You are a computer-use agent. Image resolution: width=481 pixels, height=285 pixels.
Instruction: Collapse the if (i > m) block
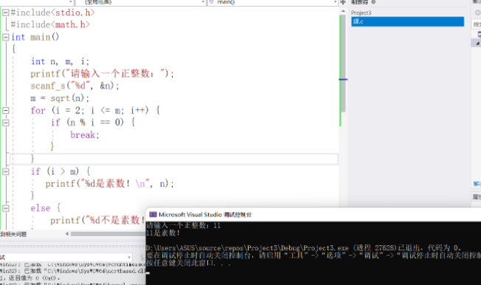[x=5, y=171]
